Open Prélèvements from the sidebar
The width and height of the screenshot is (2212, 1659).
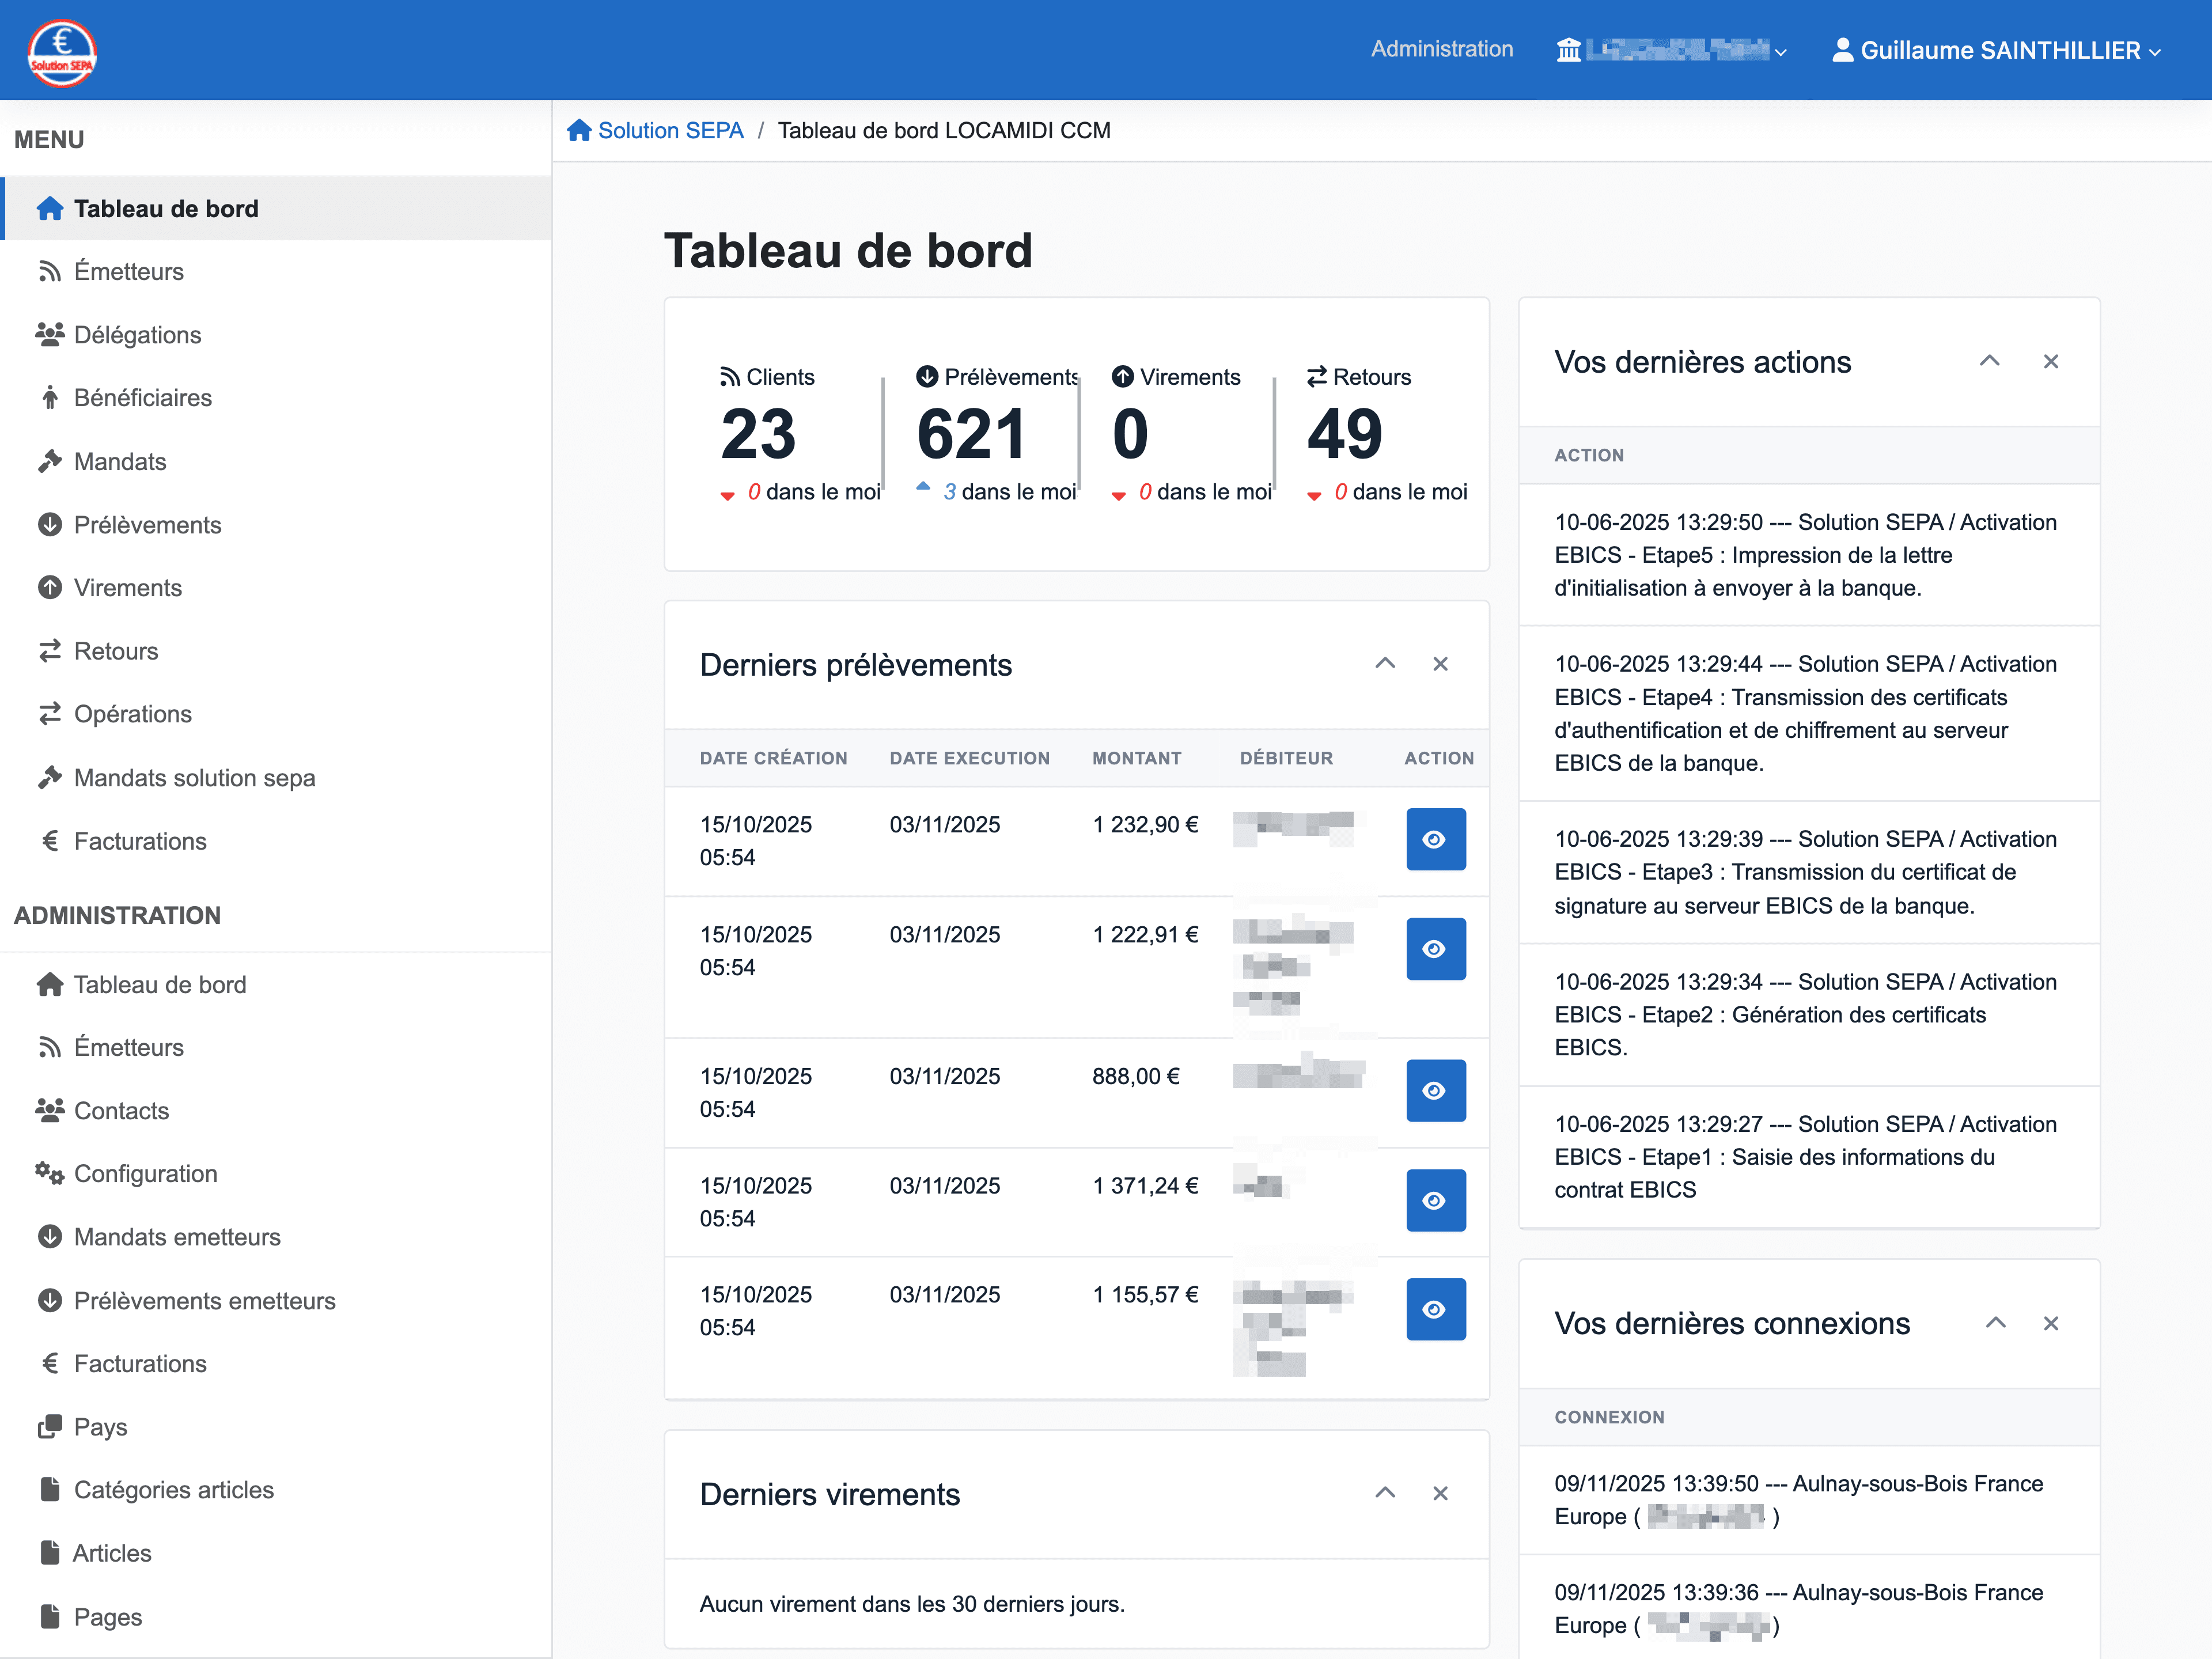pyautogui.click(x=147, y=524)
